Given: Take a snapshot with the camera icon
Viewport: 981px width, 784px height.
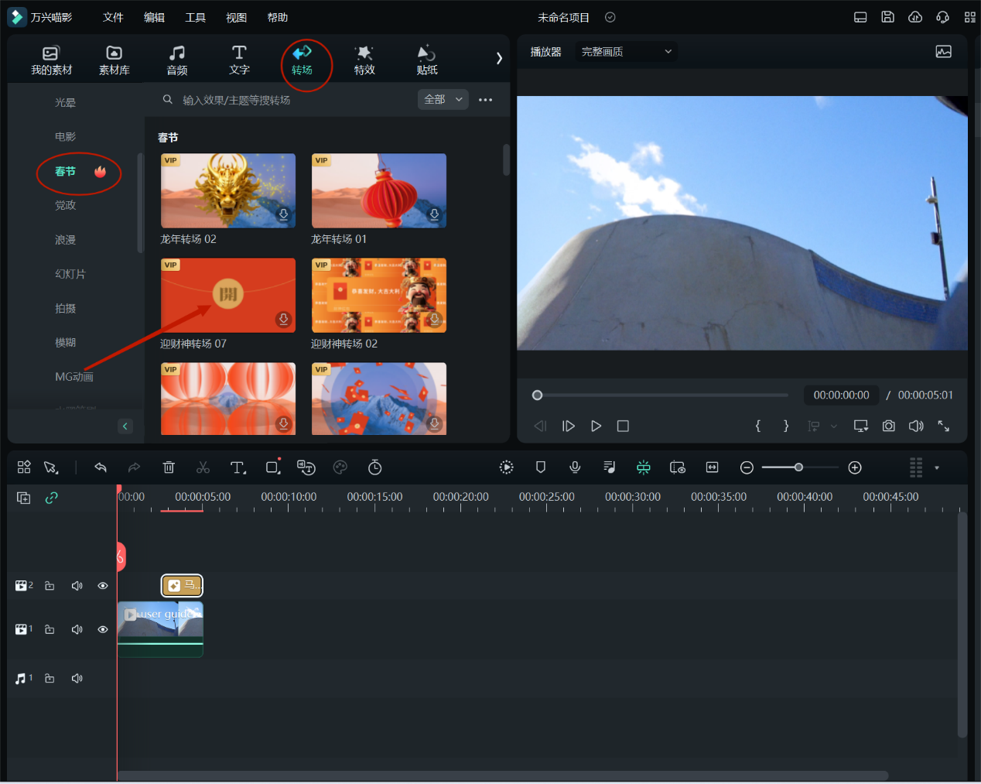Looking at the screenshot, I should [888, 426].
